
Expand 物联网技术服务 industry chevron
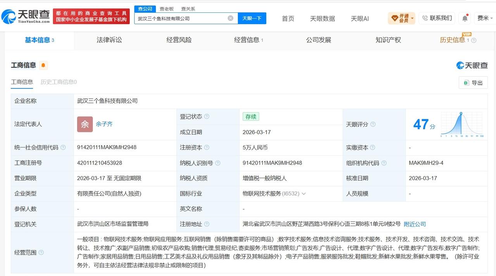tap(304, 194)
